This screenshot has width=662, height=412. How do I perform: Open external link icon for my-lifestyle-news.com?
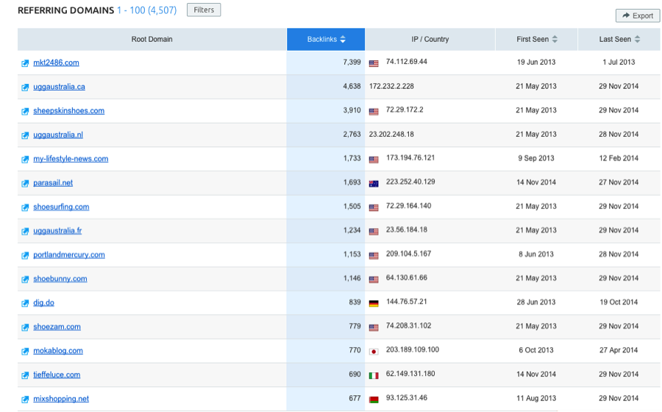pyautogui.click(x=25, y=160)
